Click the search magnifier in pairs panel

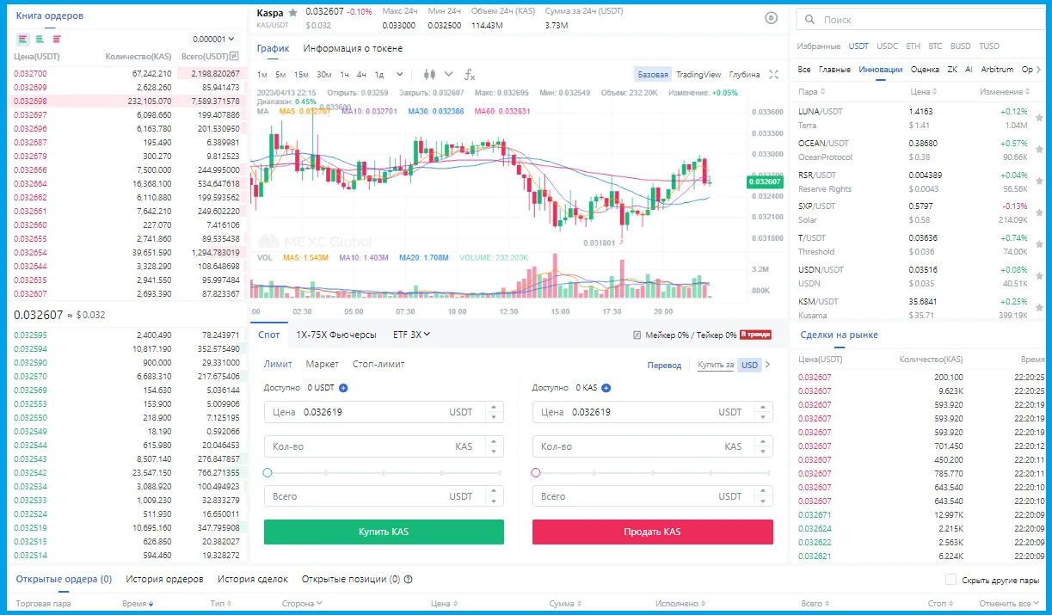click(x=809, y=19)
